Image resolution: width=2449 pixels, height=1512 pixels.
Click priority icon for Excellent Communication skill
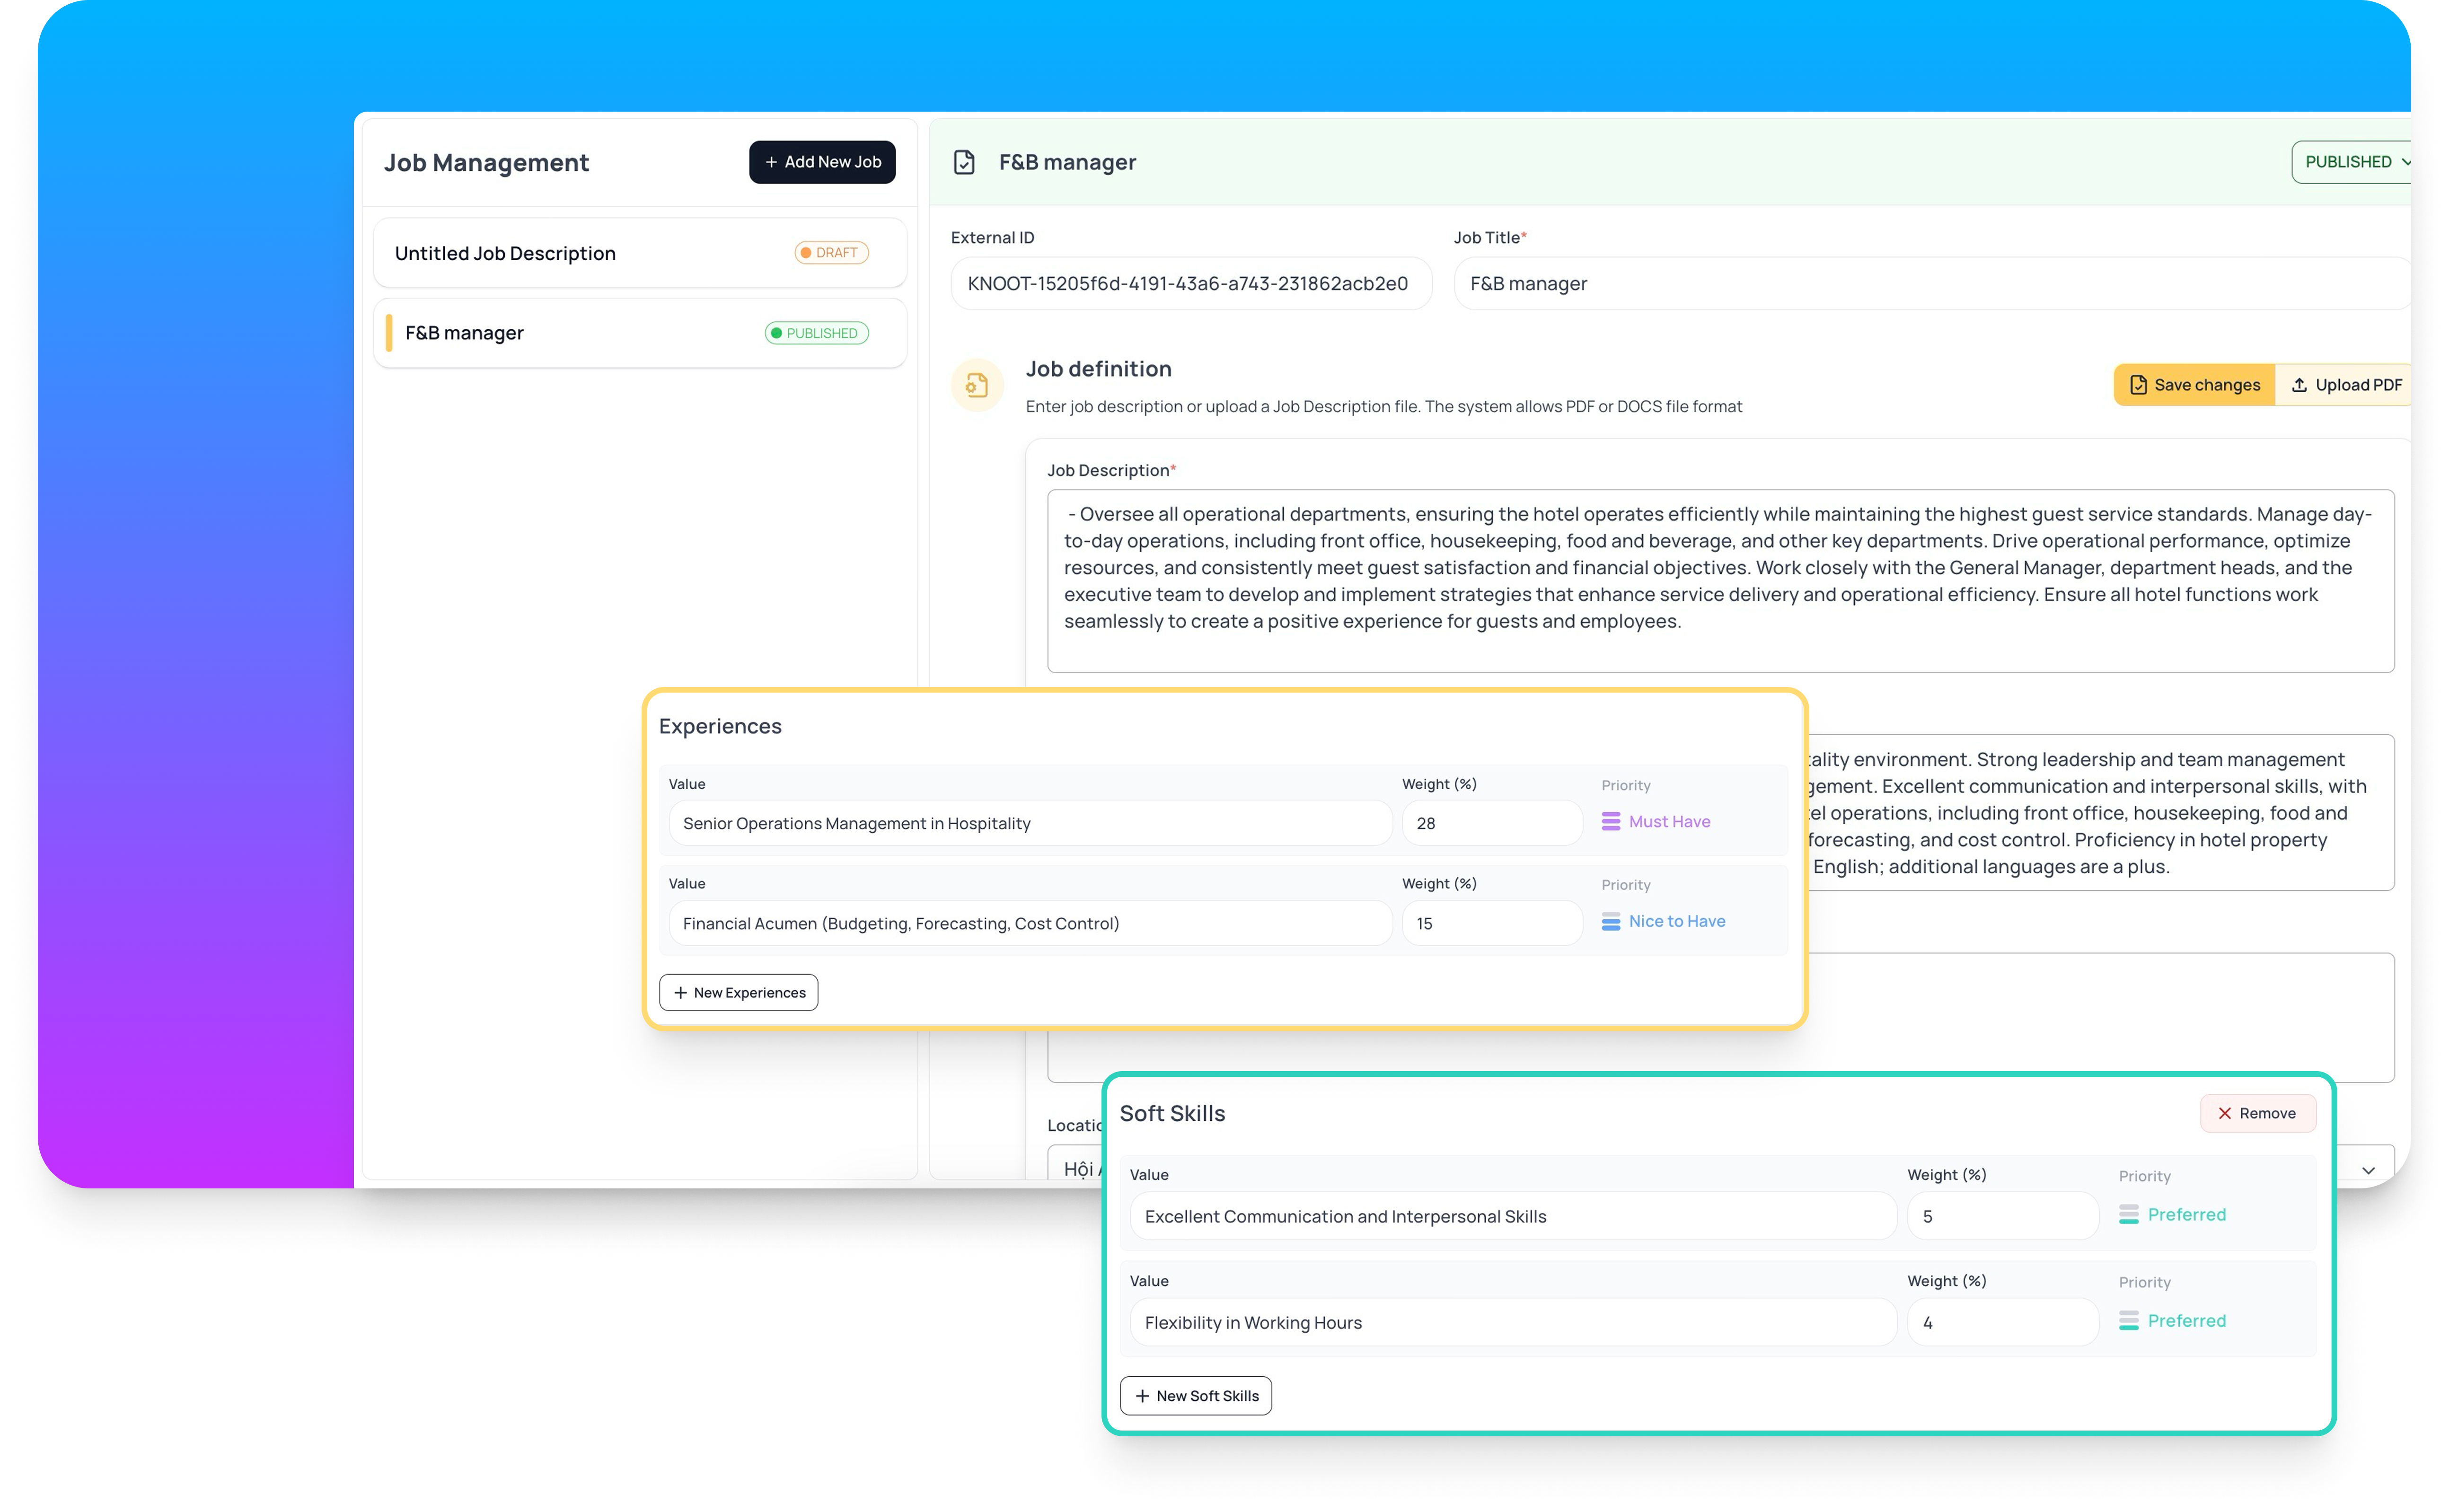click(x=2129, y=1214)
